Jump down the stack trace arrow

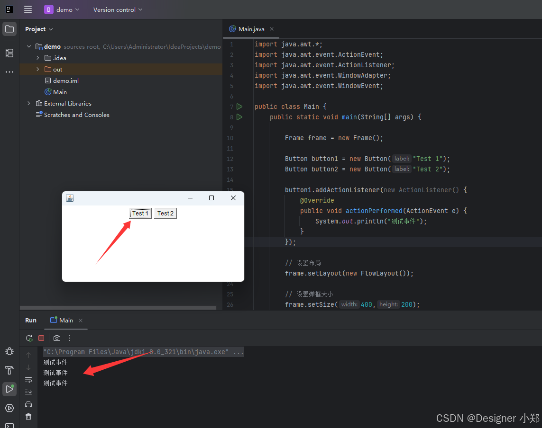(x=28, y=367)
